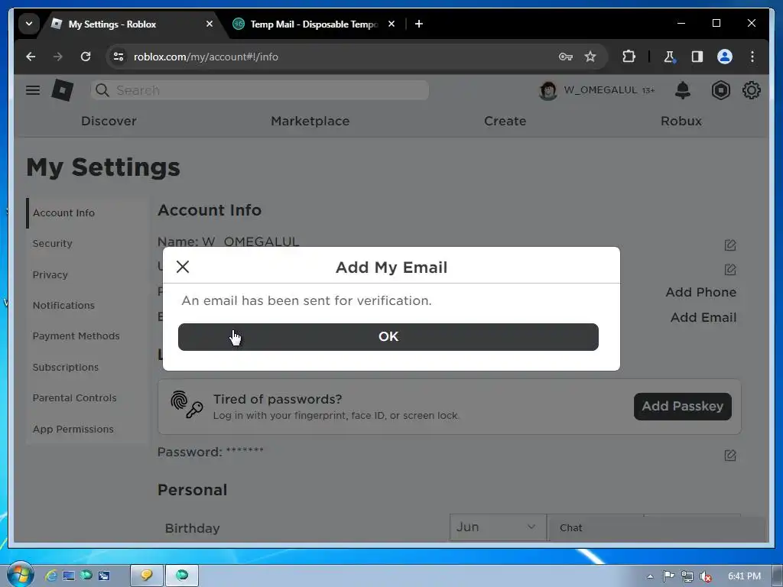Click the Add Phone link
The height and width of the screenshot is (587, 783).
click(700, 292)
